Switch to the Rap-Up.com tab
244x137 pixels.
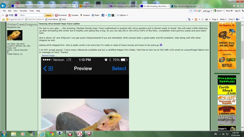point(185,6)
